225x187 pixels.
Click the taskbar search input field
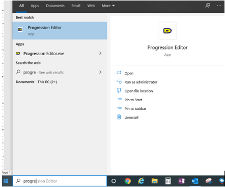point(60,181)
